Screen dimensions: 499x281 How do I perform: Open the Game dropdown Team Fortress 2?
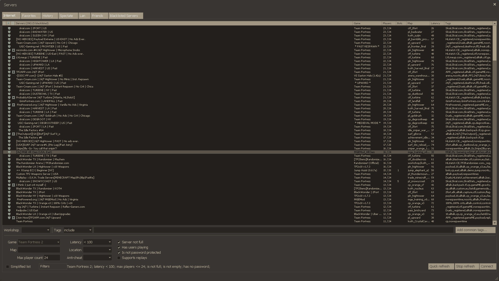[x=39, y=242]
